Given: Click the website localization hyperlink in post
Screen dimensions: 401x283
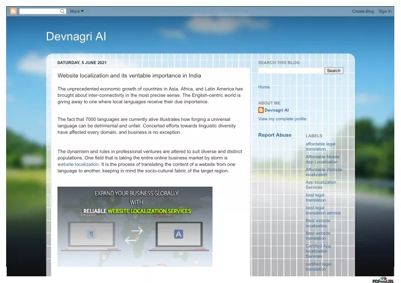Looking at the screenshot, I should click(x=78, y=164).
